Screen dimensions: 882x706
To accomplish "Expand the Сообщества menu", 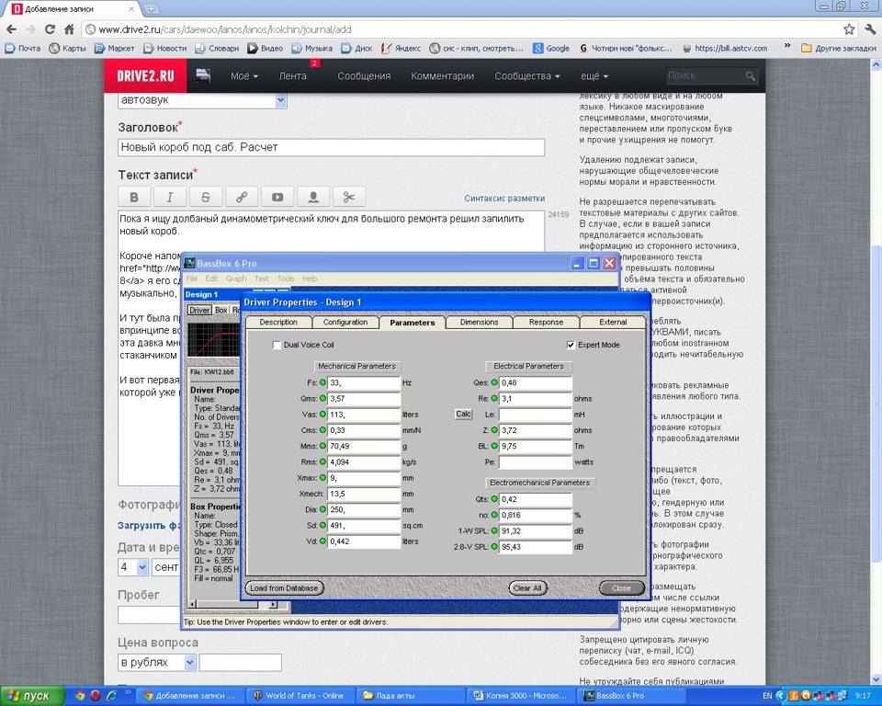I will [x=527, y=76].
